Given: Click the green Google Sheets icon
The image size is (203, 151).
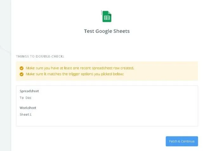Looking at the screenshot, I should pyautogui.click(x=107, y=16).
